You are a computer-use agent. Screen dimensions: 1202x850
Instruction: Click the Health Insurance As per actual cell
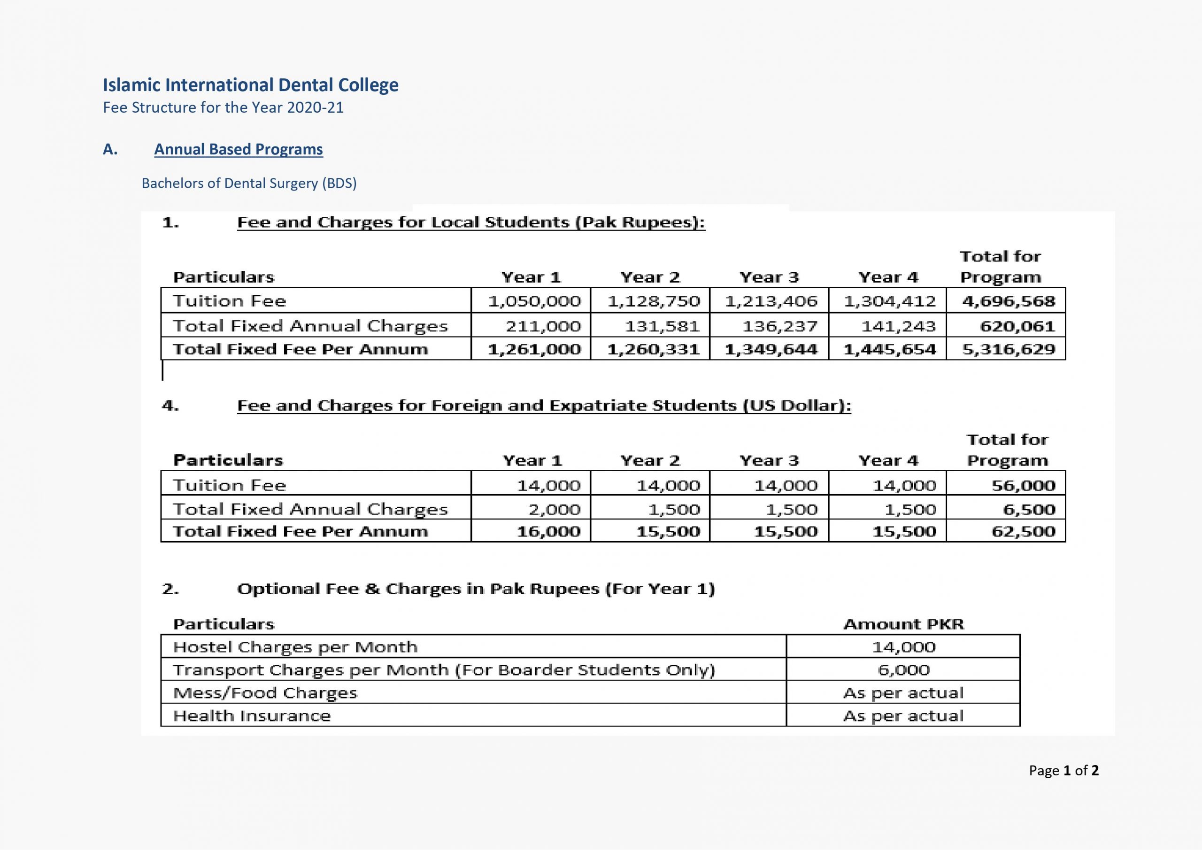pyautogui.click(x=903, y=715)
